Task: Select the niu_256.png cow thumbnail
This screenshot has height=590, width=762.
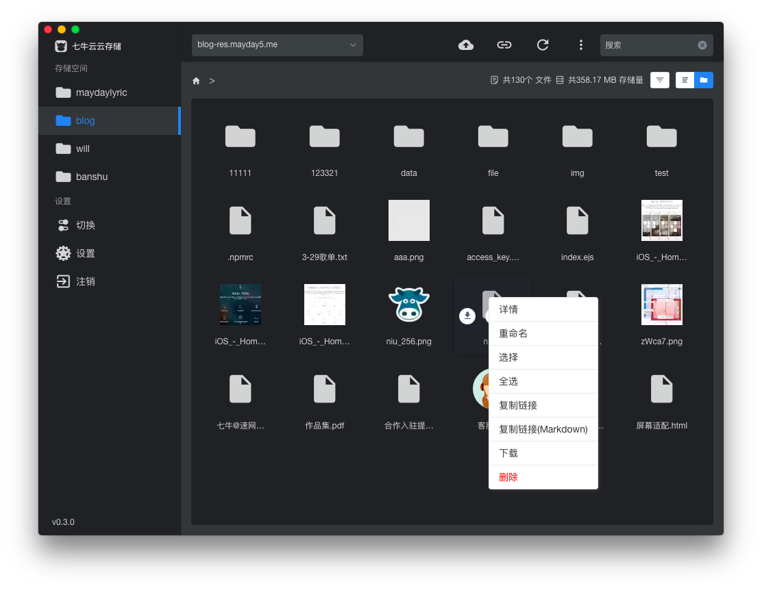Action: point(409,305)
